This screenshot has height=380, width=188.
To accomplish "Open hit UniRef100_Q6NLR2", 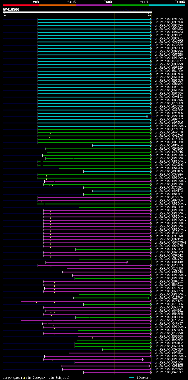I will point(169,29).
